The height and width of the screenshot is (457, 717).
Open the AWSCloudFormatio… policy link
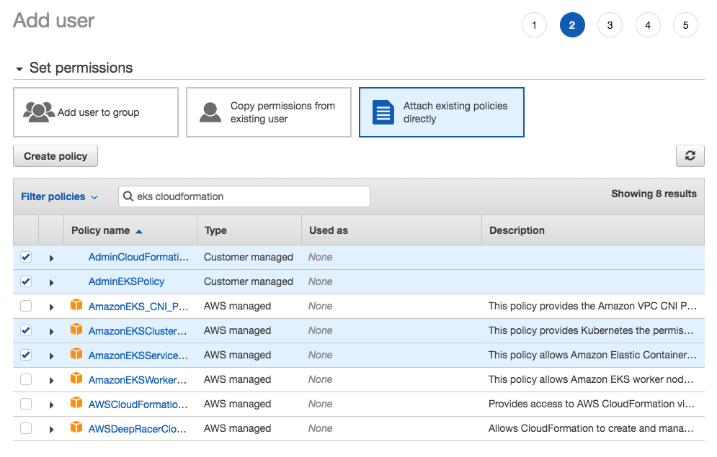(x=138, y=404)
